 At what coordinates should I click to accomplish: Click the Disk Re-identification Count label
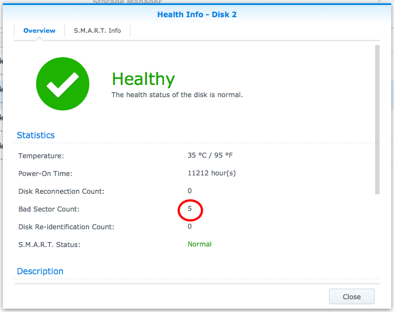pos(67,227)
